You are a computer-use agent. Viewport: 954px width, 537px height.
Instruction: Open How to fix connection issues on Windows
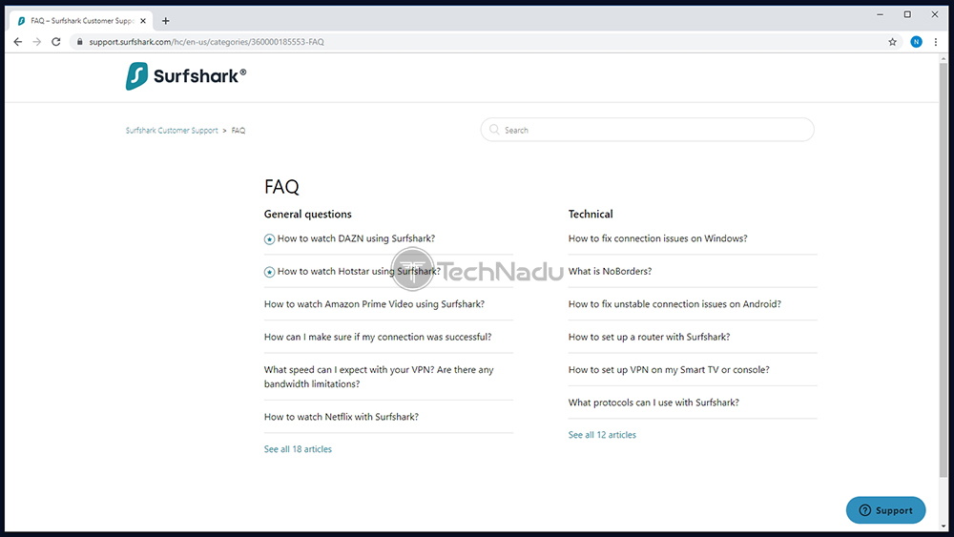[x=657, y=238]
